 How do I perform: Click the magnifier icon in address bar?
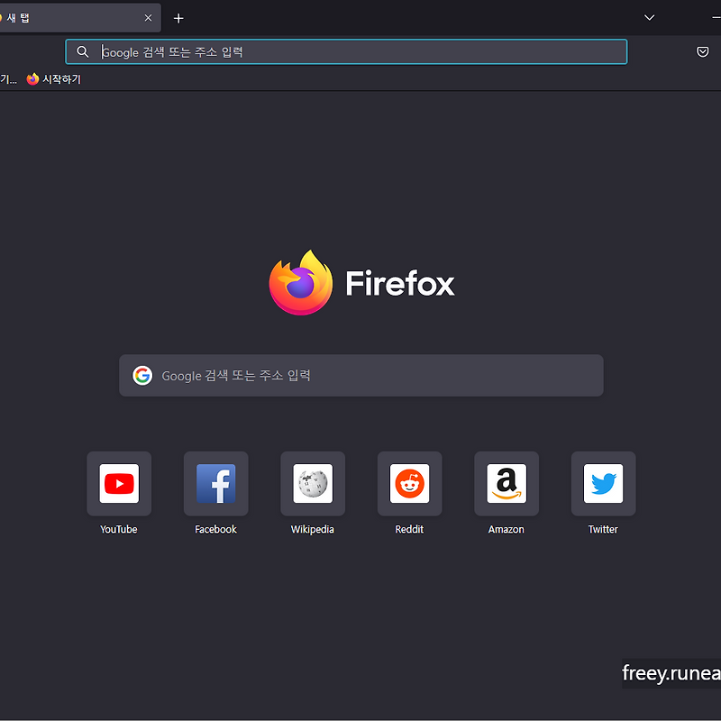[x=83, y=51]
